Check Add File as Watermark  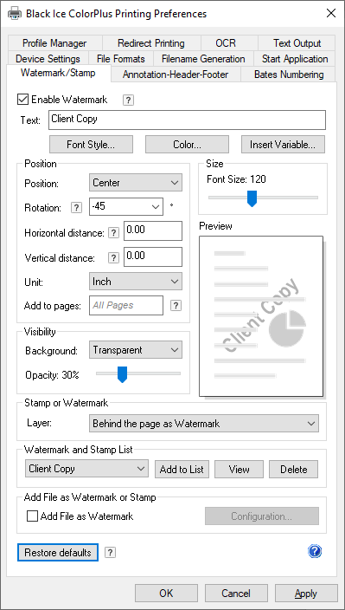[32, 516]
